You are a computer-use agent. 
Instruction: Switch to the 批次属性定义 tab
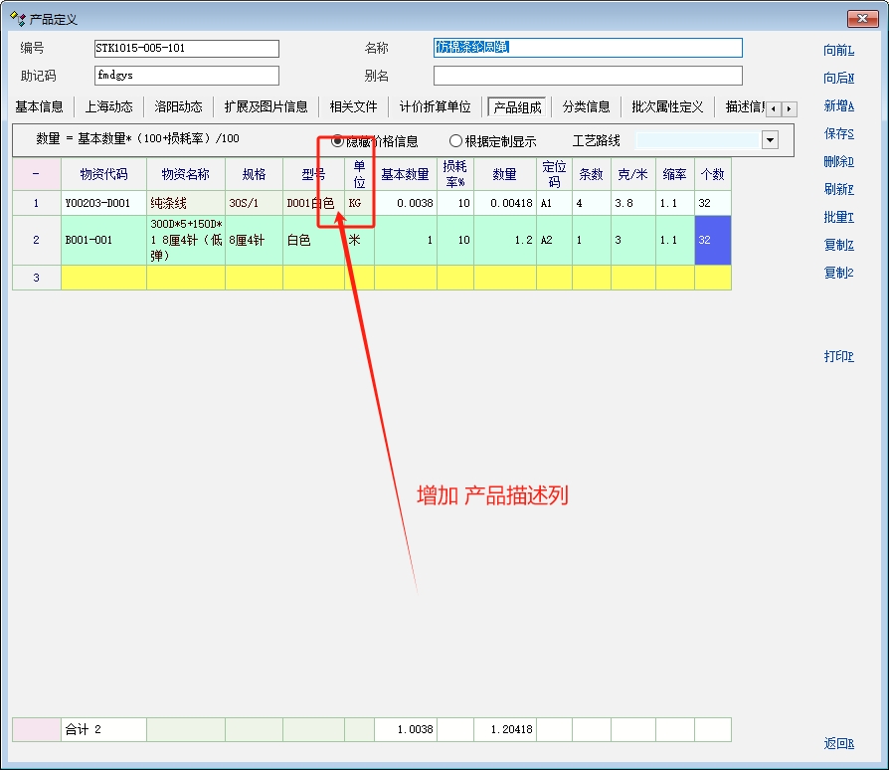[x=666, y=107]
